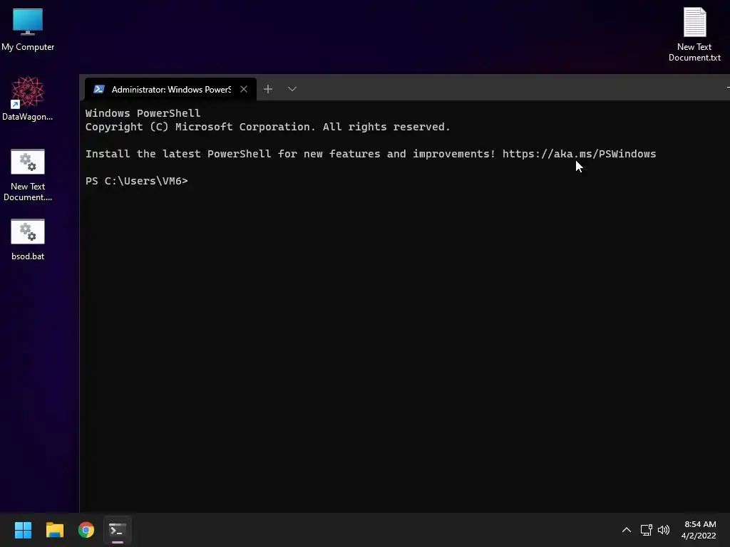
Task: Select the bsod.bat desktop file
Action: click(28, 239)
